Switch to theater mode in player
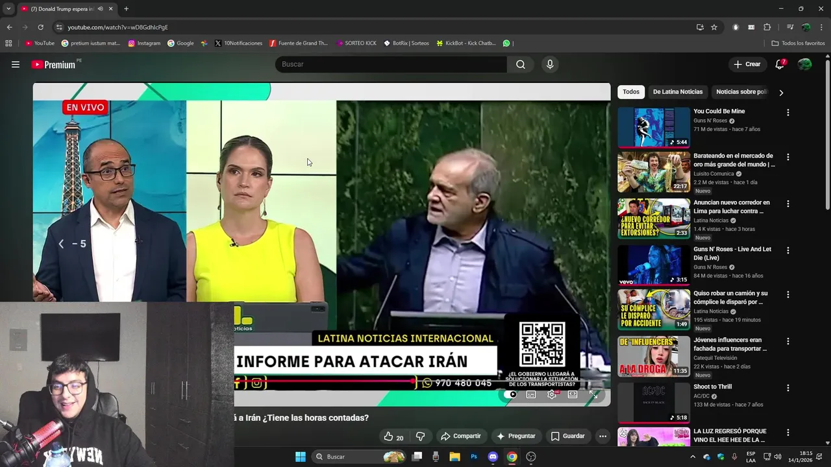Image resolution: width=831 pixels, height=467 pixels. coord(573,394)
